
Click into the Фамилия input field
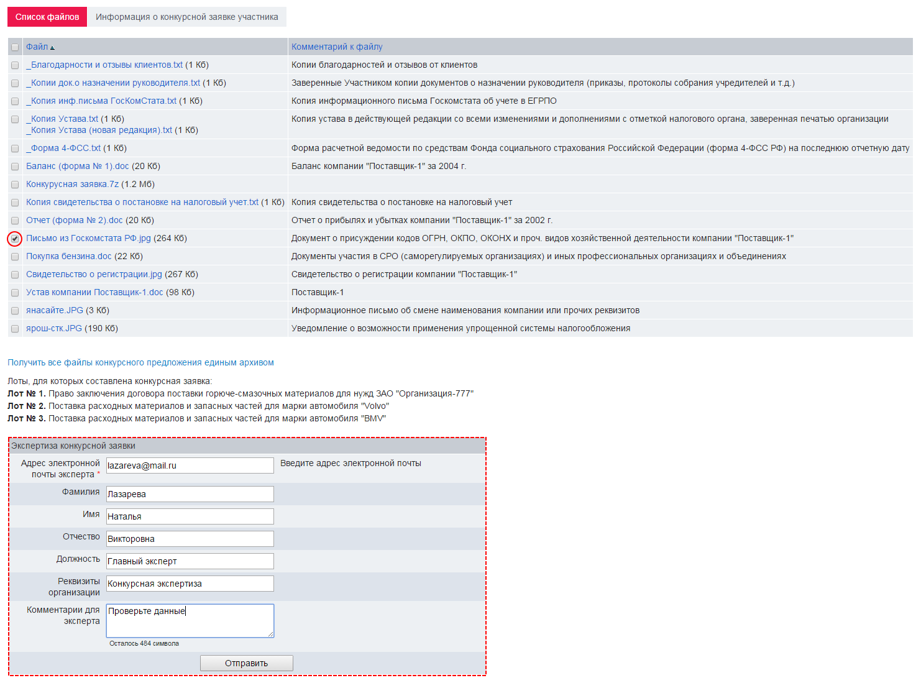click(x=190, y=494)
